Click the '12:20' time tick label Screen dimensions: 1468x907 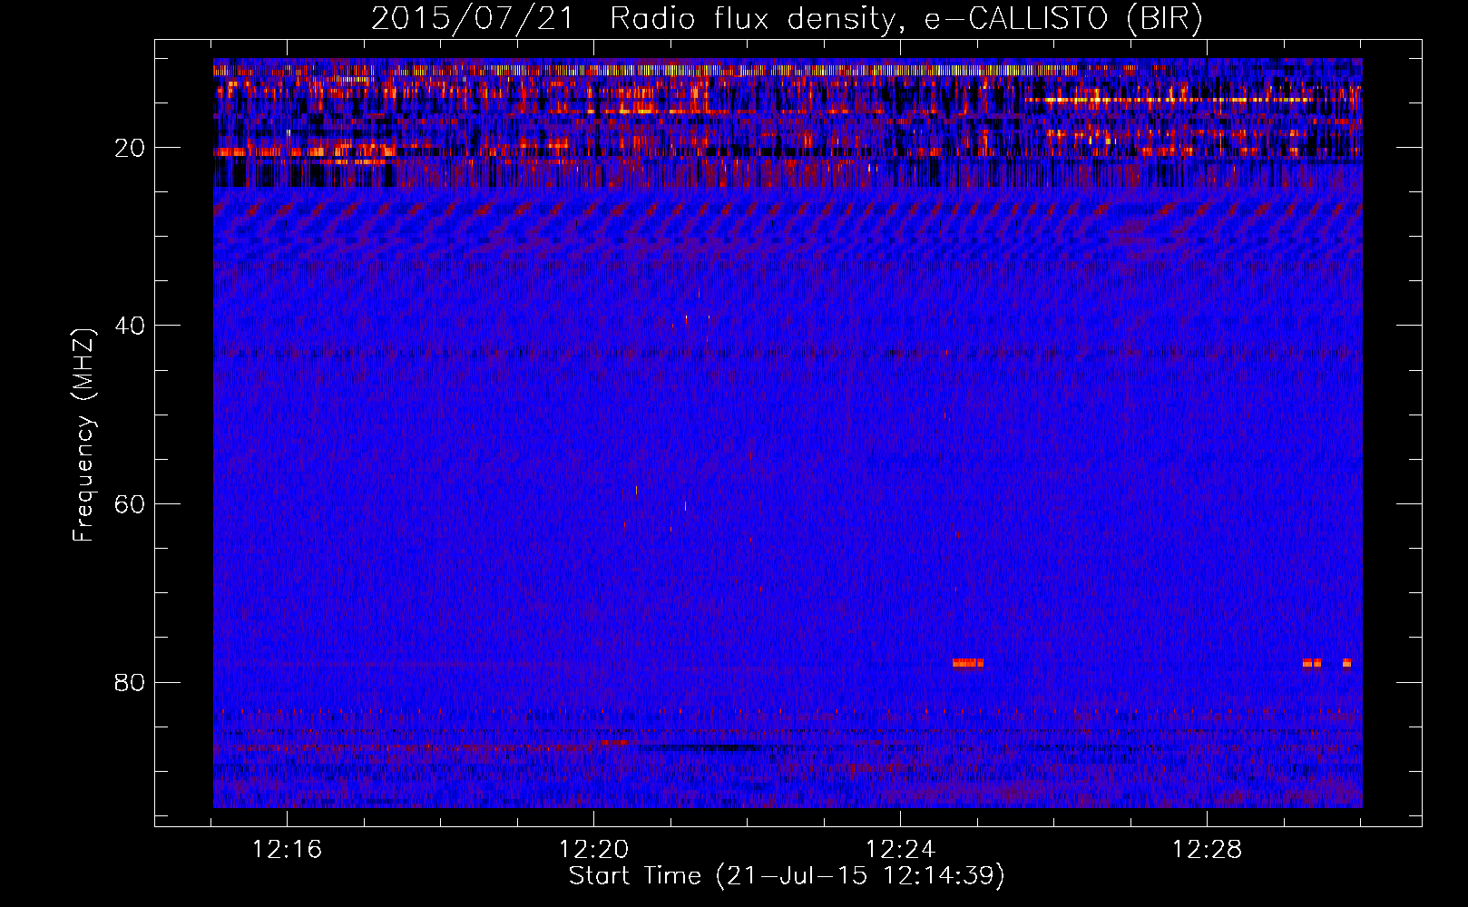(x=594, y=850)
